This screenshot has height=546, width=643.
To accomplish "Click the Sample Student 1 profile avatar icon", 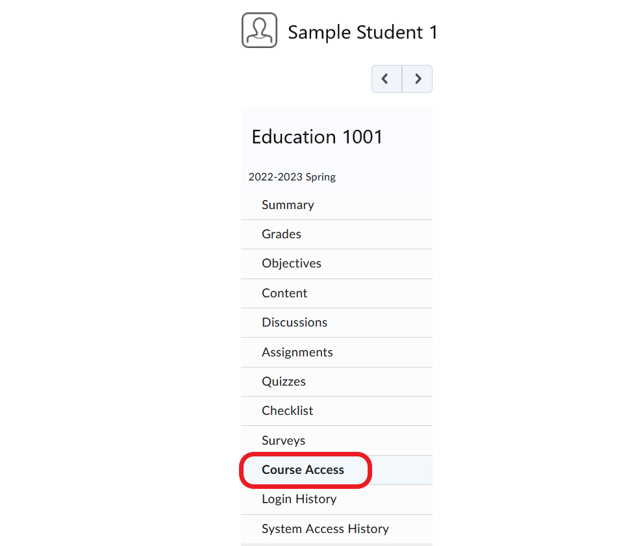I will [259, 31].
